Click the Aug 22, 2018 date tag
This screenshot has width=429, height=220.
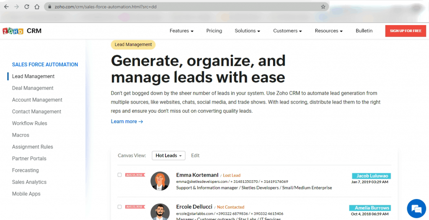[x=135, y=207]
